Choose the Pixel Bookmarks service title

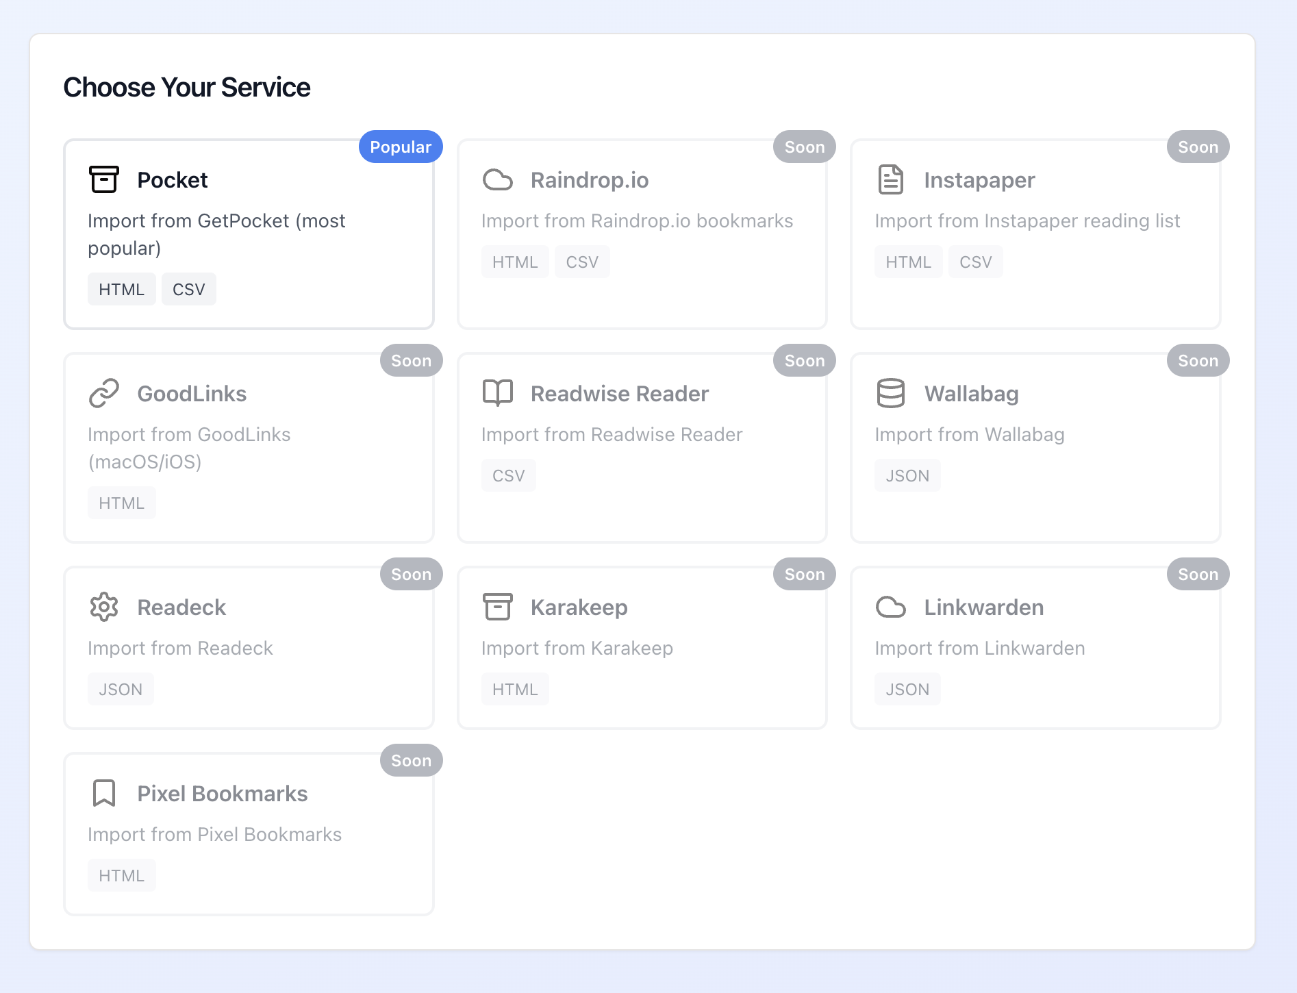tap(223, 794)
